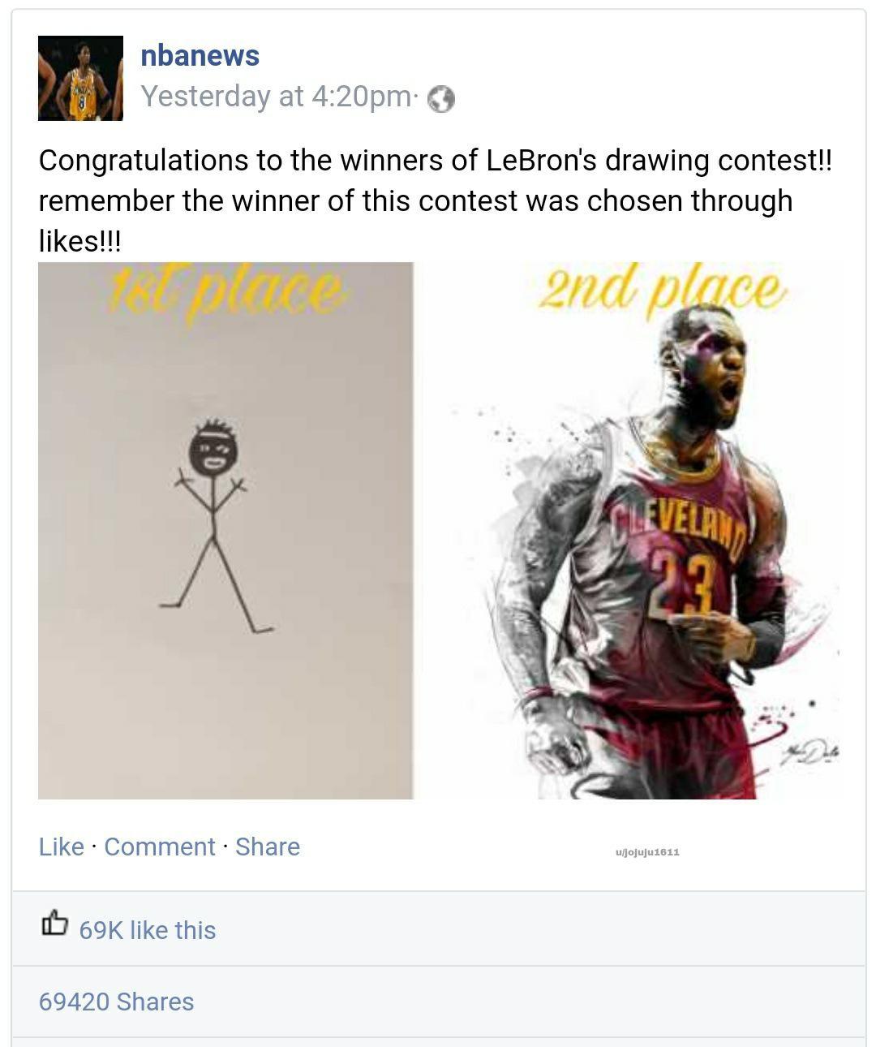This screenshot has width=876, height=1047.
Task: Open the Share options for this post
Action: [268, 847]
